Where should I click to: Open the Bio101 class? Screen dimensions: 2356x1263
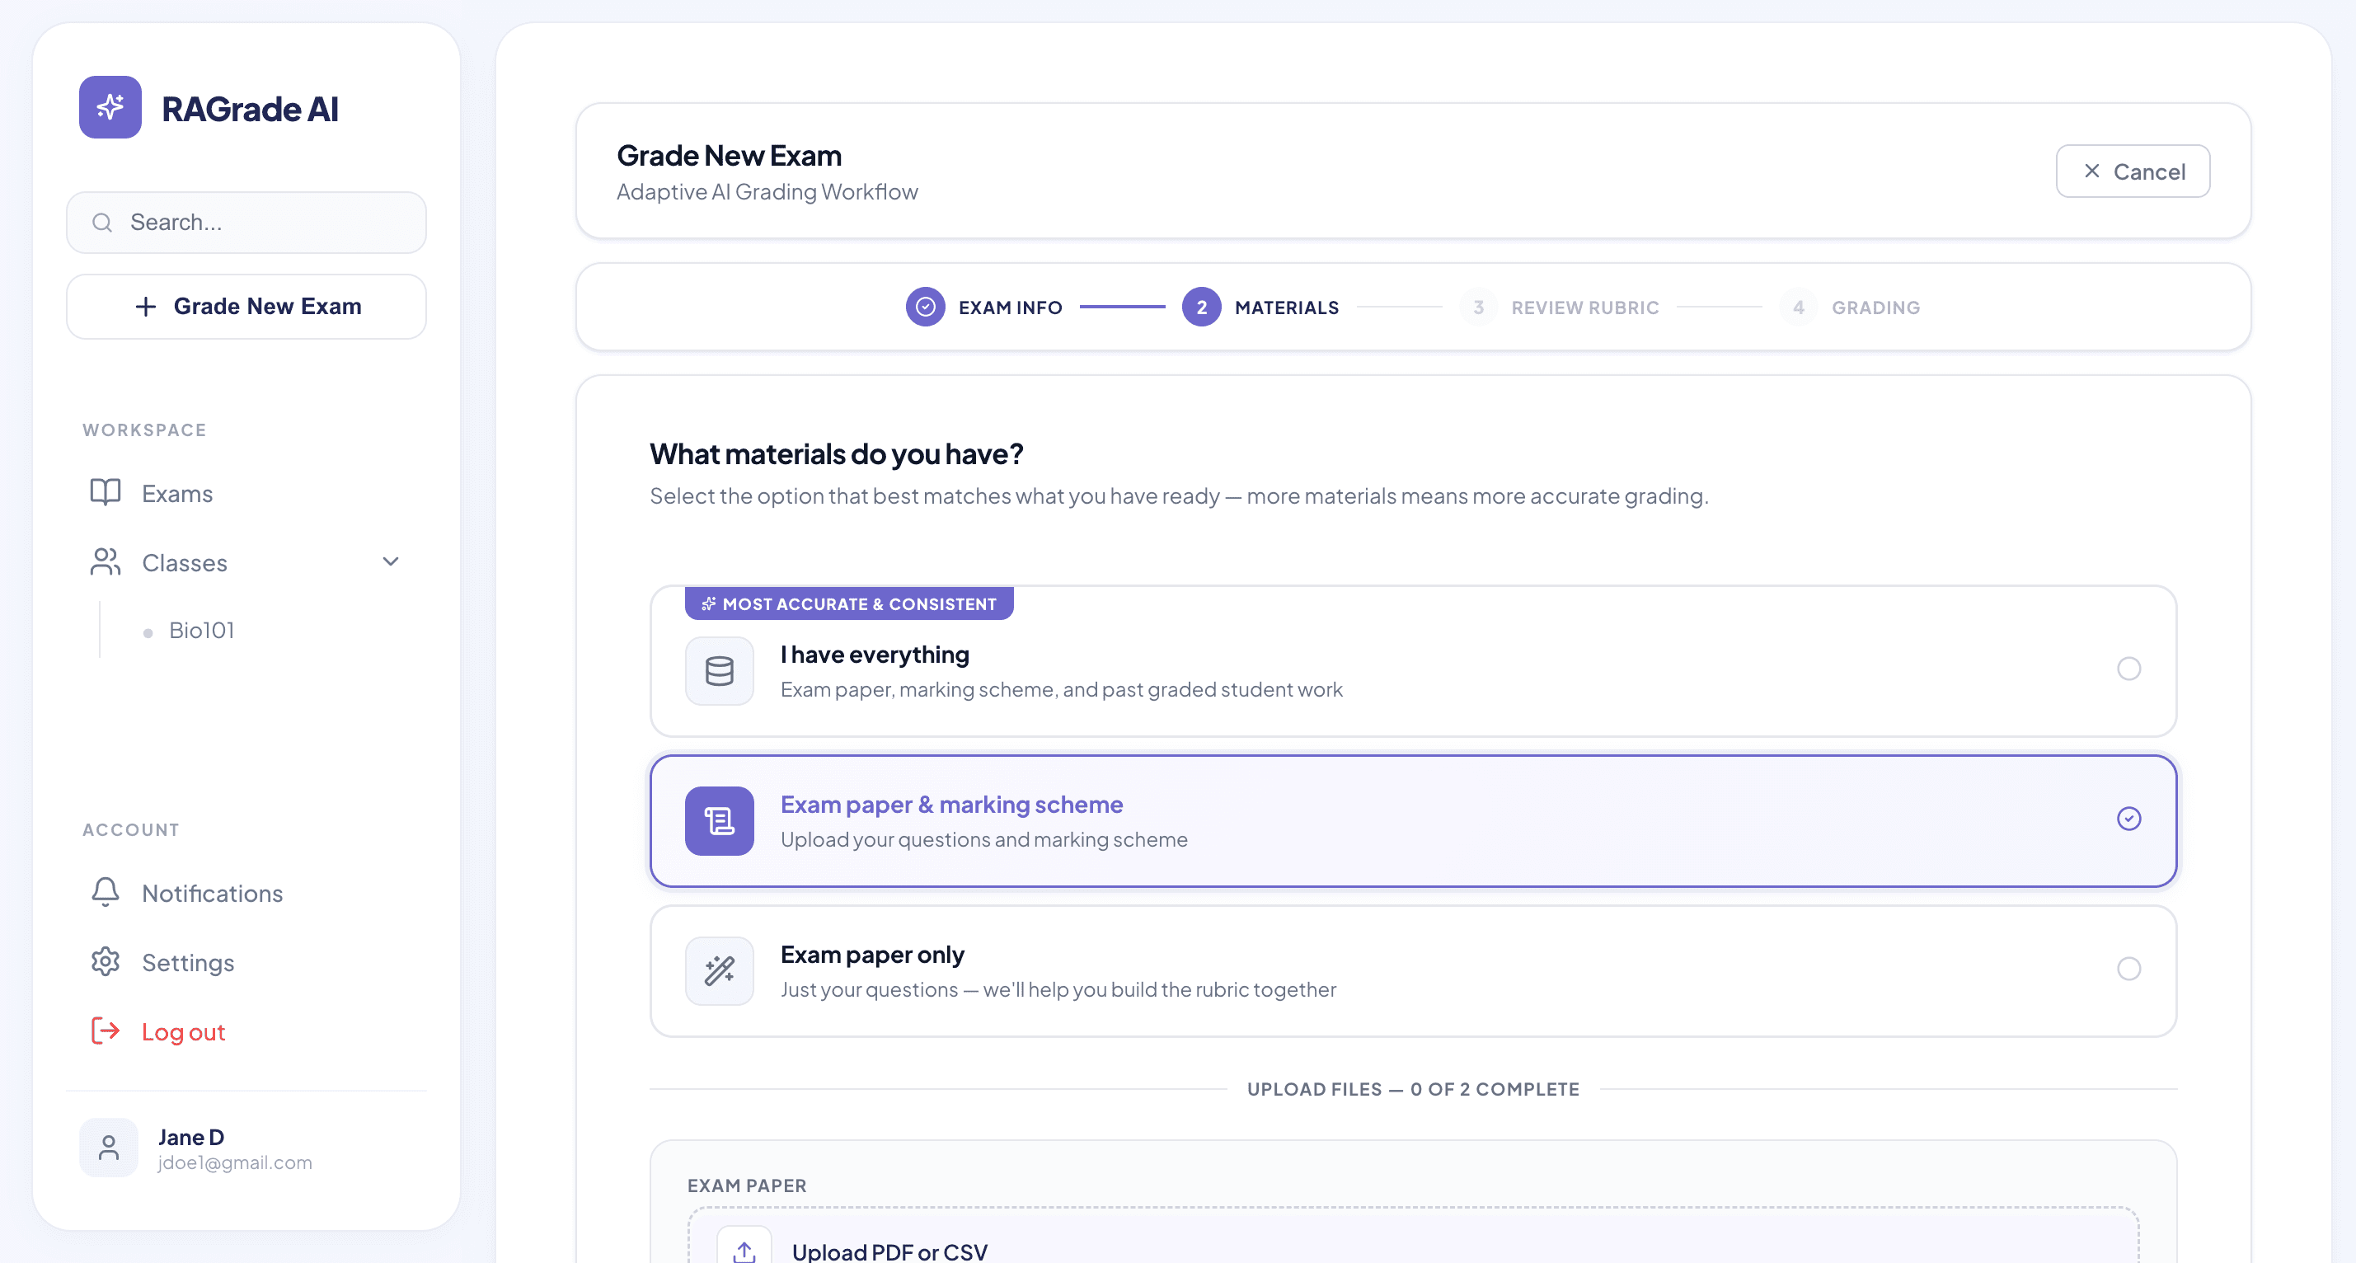(x=201, y=630)
